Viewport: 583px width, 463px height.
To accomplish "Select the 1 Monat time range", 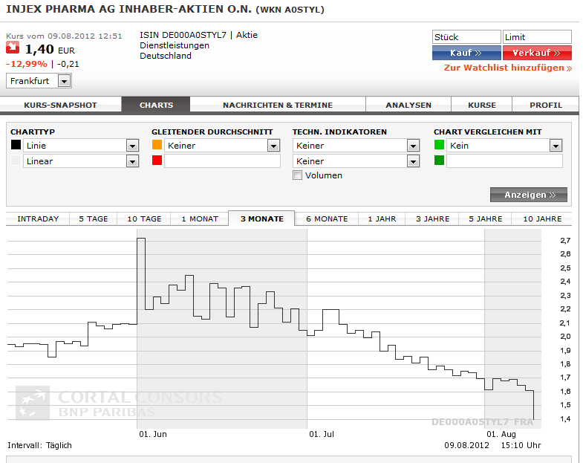I will click(x=200, y=218).
